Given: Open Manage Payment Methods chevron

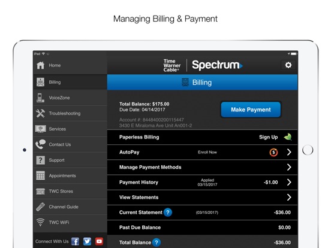Looking at the screenshot, I should click(x=289, y=167).
